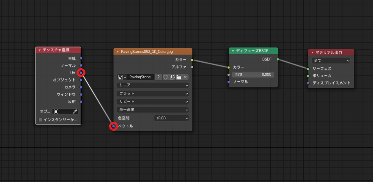
Task: Click the Diffuse カラー input socket
Action: pos(229,67)
